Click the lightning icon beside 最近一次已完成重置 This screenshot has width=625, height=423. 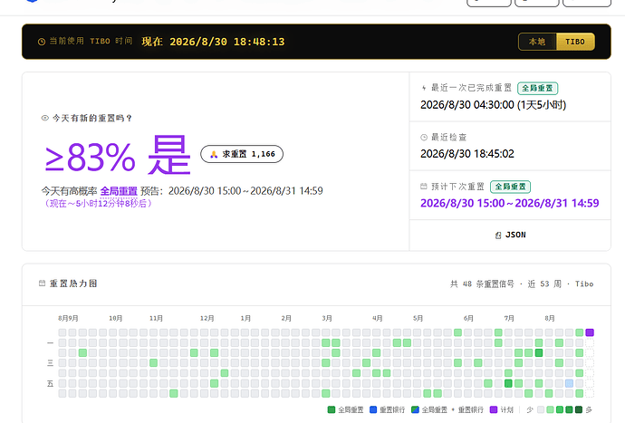click(x=424, y=88)
